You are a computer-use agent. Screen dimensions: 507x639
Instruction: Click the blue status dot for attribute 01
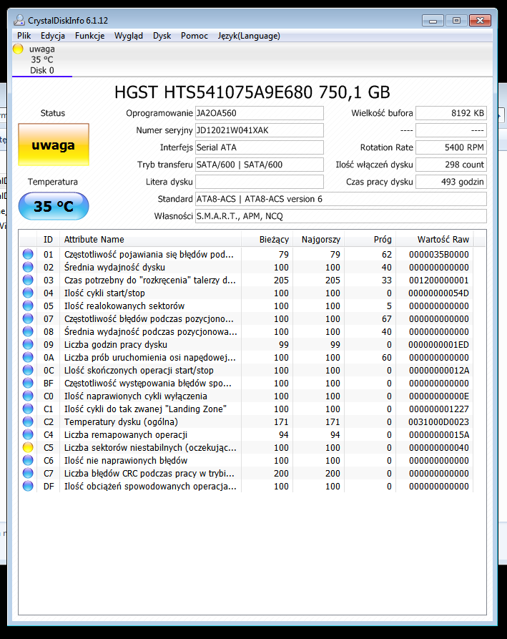point(28,254)
